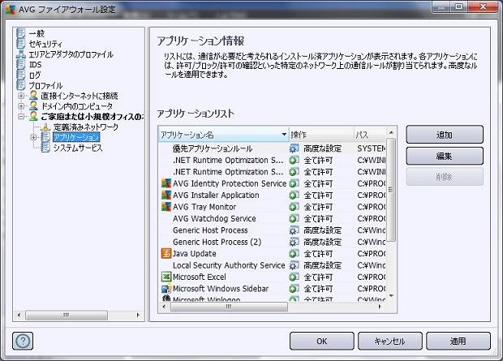Click the tree panel horizontal scrollbar thumb
This screenshot has width=503, height=361.
tap(67, 315)
